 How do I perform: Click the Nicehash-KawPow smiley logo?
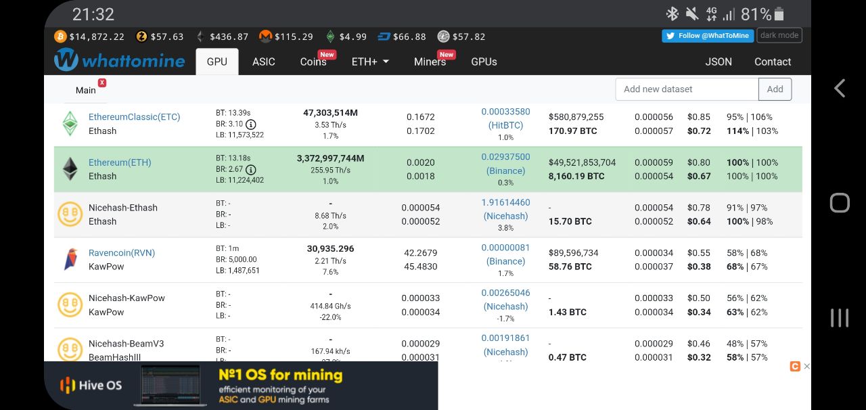pyautogui.click(x=70, y=304)
